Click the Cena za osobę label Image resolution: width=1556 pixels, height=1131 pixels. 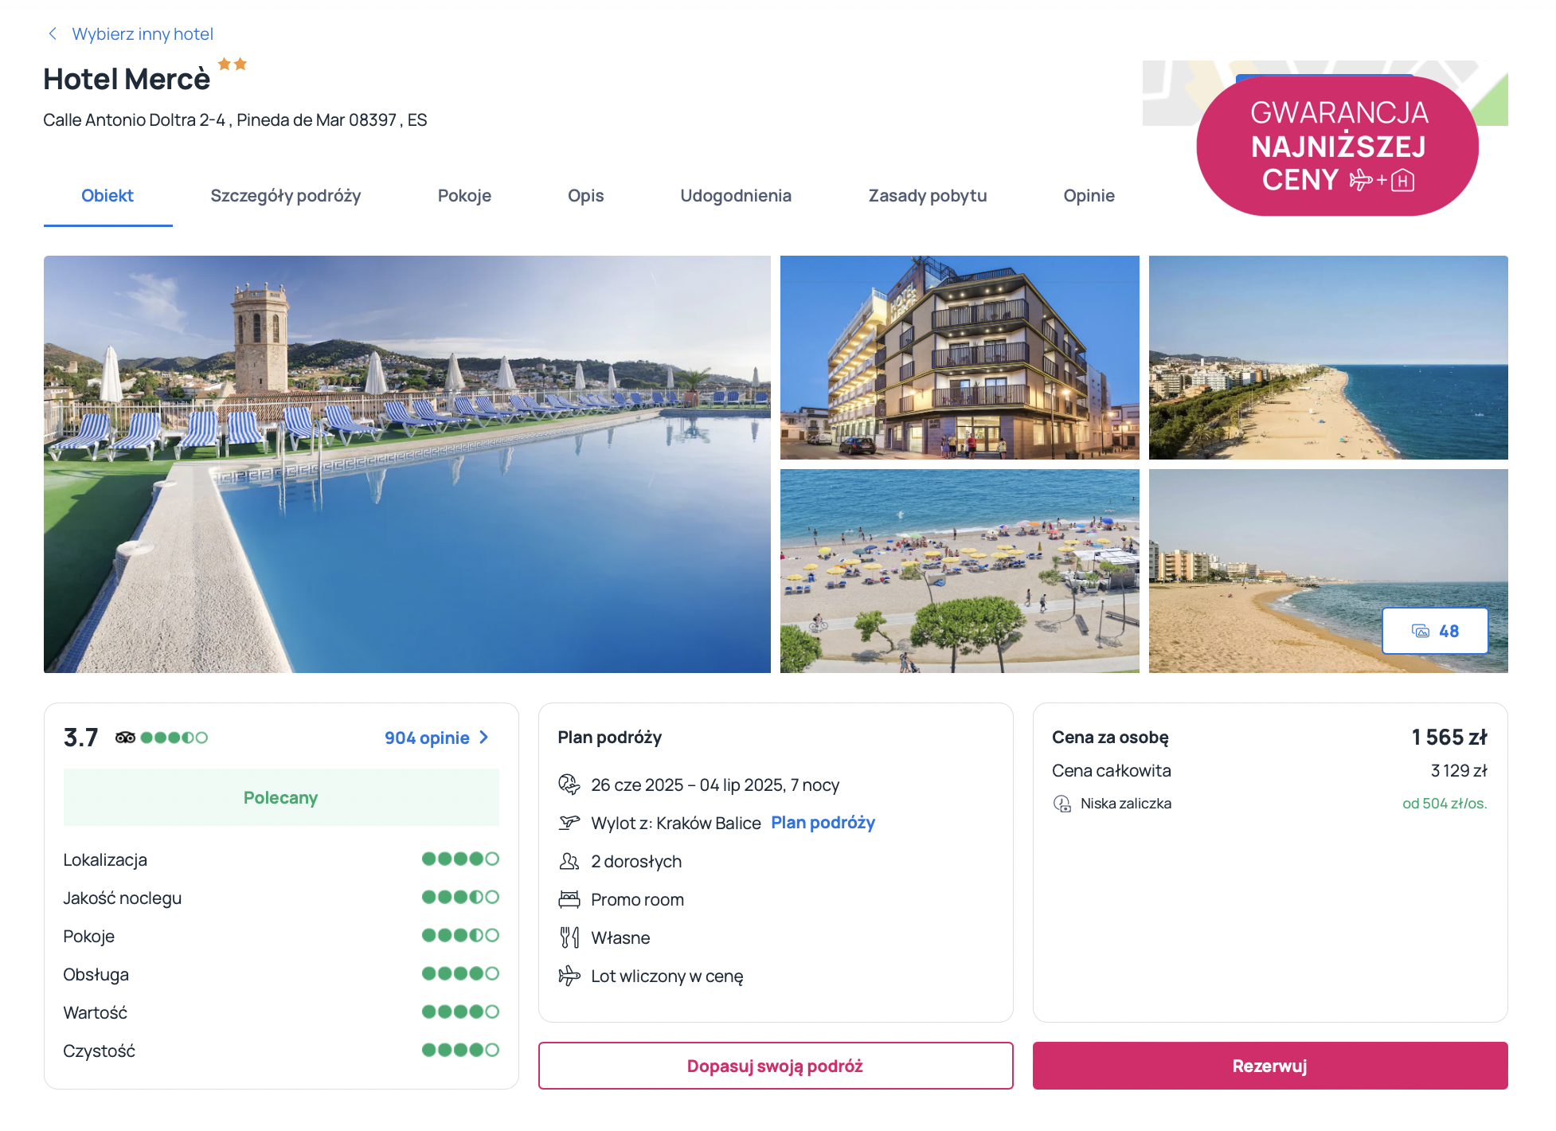click(x=1110, y=738)
